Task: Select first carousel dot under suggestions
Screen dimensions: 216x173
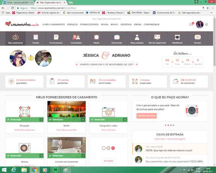Action: [165, 125]
